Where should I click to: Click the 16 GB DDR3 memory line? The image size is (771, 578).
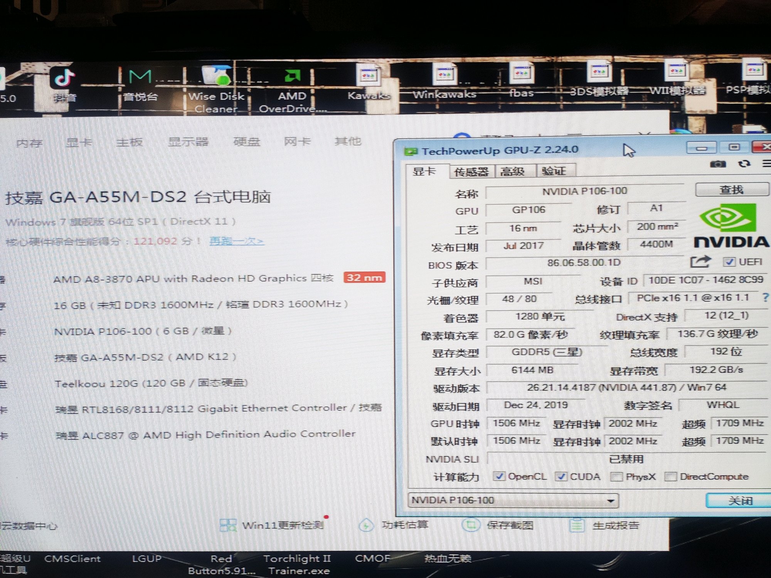pyautogui.click(x=201, y=305)
